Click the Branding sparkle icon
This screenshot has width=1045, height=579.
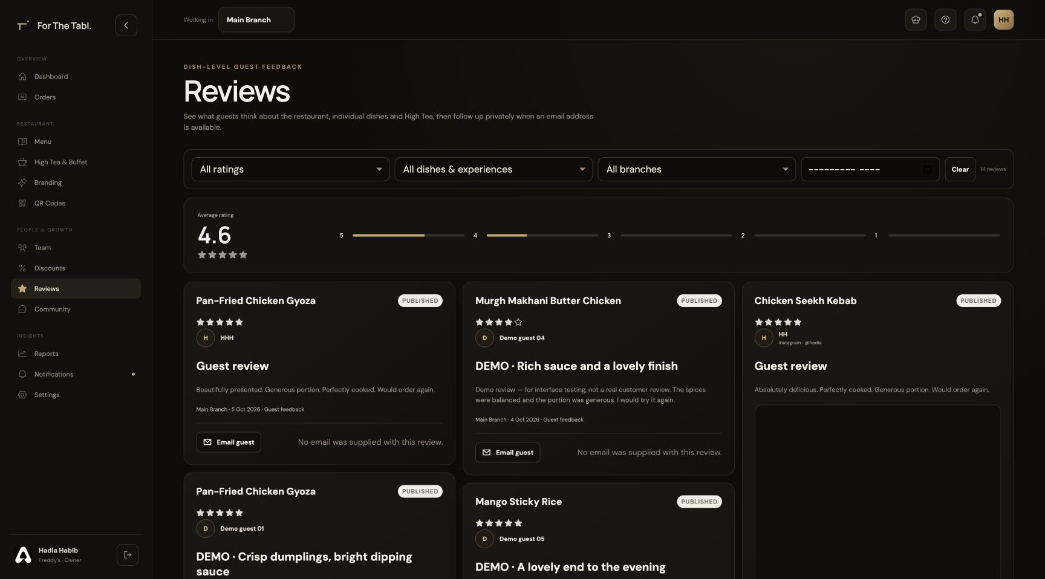tap(22, 183)
